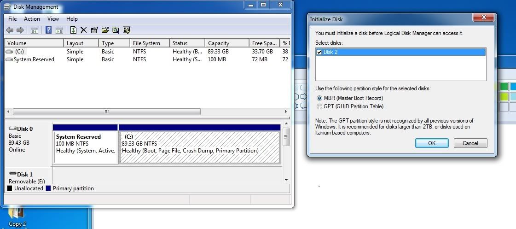This screenshot has width=516, height=229.
Task: Open the Help menu
Action: 72,19
